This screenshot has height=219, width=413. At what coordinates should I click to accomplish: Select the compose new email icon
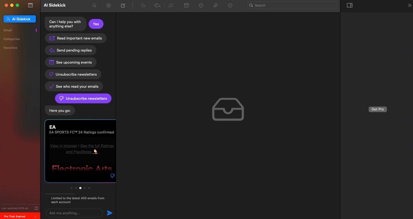(x=123, y=5)
